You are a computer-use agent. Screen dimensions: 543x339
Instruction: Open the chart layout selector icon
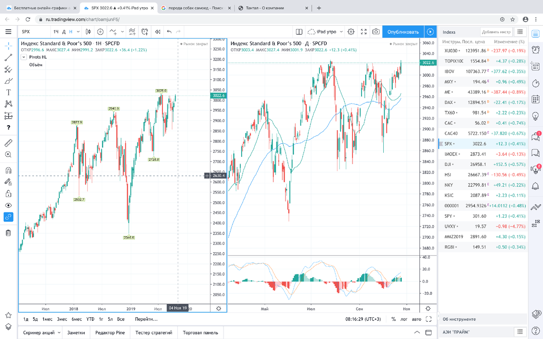tap(299, 32)
